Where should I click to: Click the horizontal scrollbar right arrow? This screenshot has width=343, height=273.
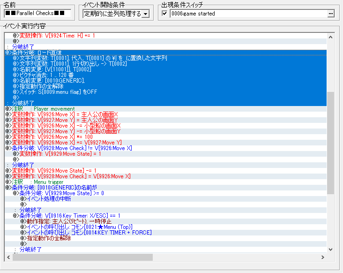[323, 257]
